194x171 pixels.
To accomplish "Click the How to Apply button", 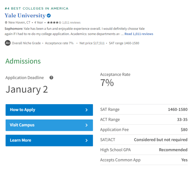I will tap(49, 110).
